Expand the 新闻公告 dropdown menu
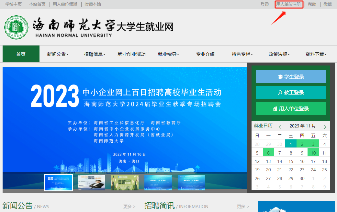Viewport: 337px width, 212px height. pos(58,54)
